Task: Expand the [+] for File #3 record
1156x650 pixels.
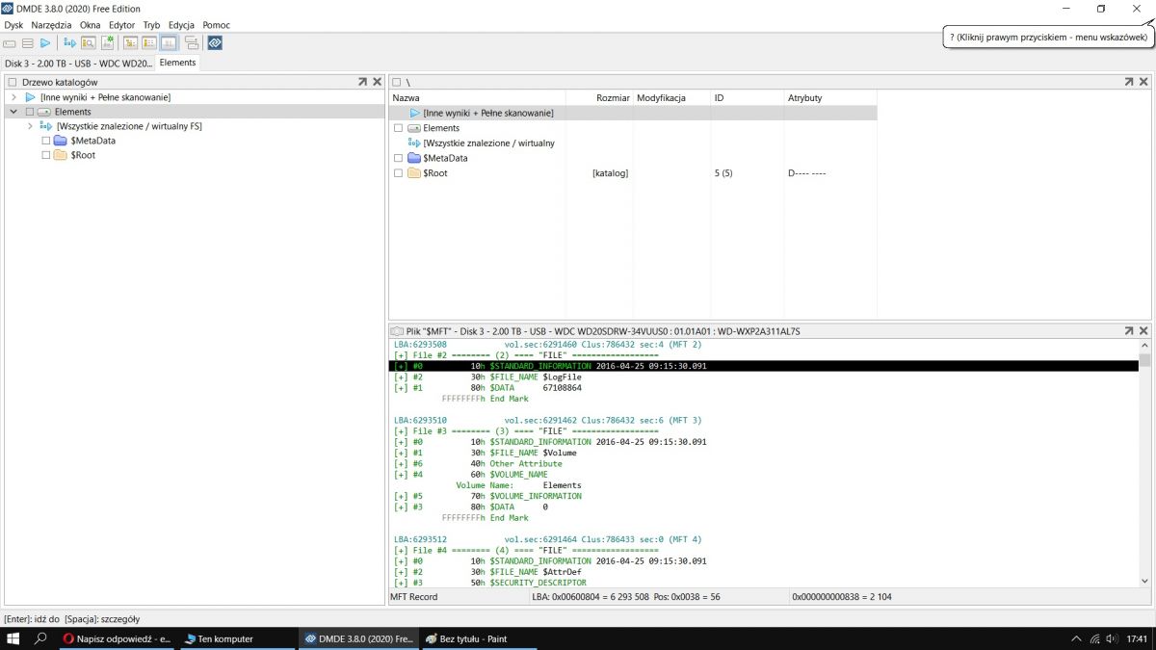Action: pos(401,430)
